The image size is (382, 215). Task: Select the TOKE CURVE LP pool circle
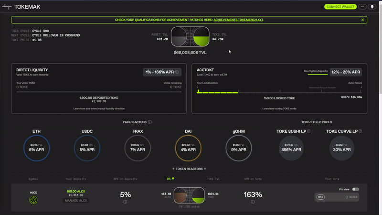coord(342,148)
